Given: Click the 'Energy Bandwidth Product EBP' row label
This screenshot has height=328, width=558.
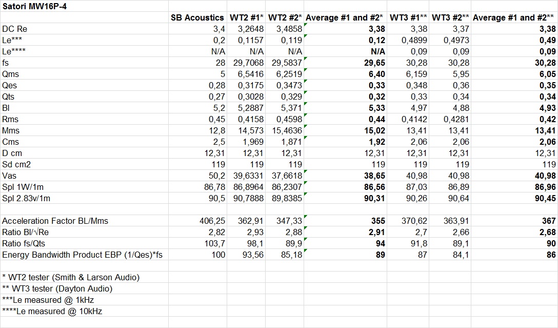Looking at the screenshot, I should pyautogui.click(x=82, y=255).
